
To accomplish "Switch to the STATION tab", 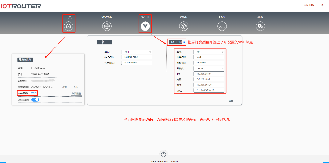I will (176, 42).
